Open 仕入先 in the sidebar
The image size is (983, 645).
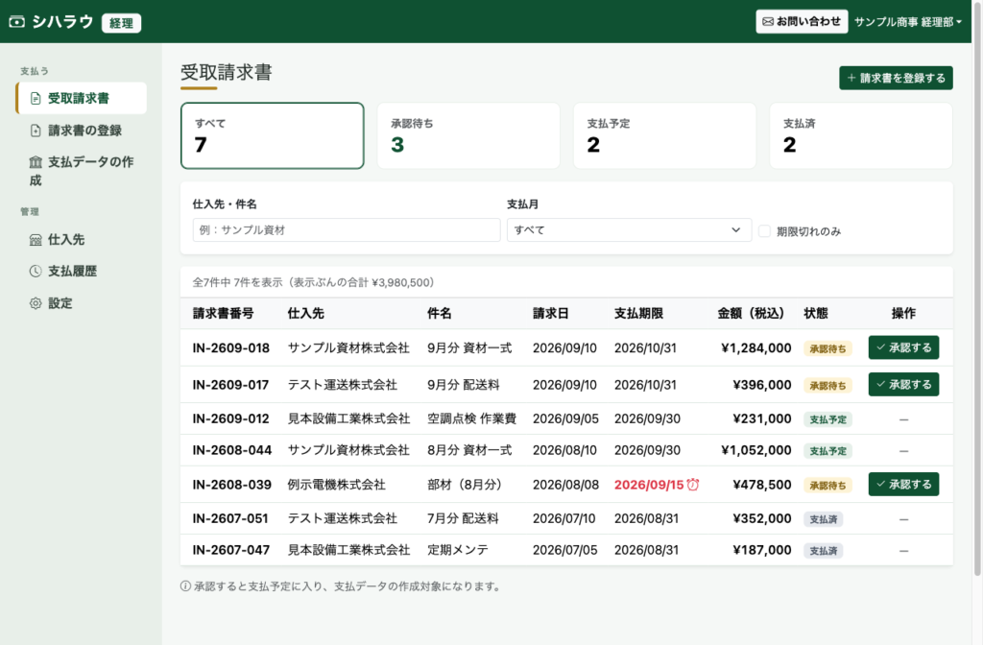[82, 239]
